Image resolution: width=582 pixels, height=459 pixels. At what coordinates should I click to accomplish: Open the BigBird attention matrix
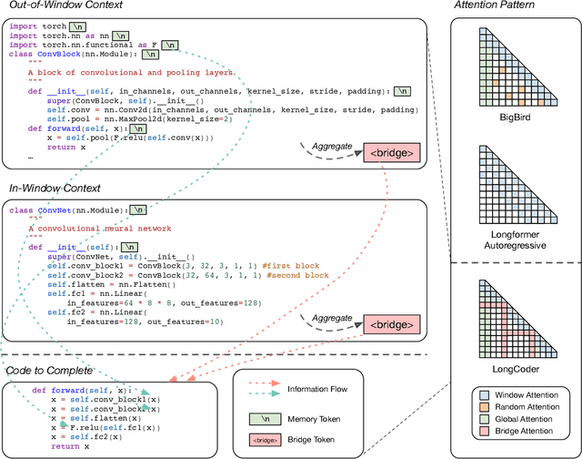coord(511,62)
